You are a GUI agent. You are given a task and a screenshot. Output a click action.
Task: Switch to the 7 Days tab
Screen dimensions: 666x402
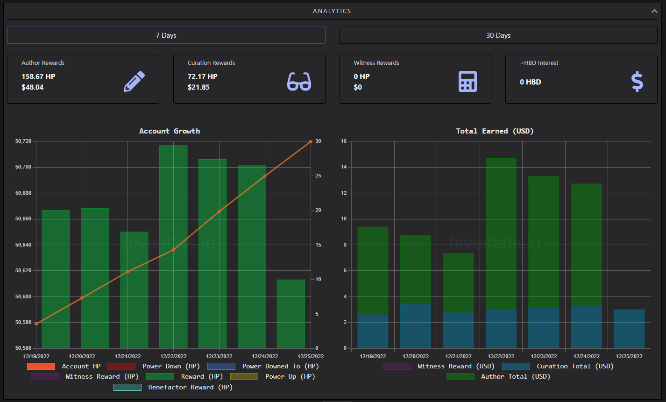[x=166, y=35]
